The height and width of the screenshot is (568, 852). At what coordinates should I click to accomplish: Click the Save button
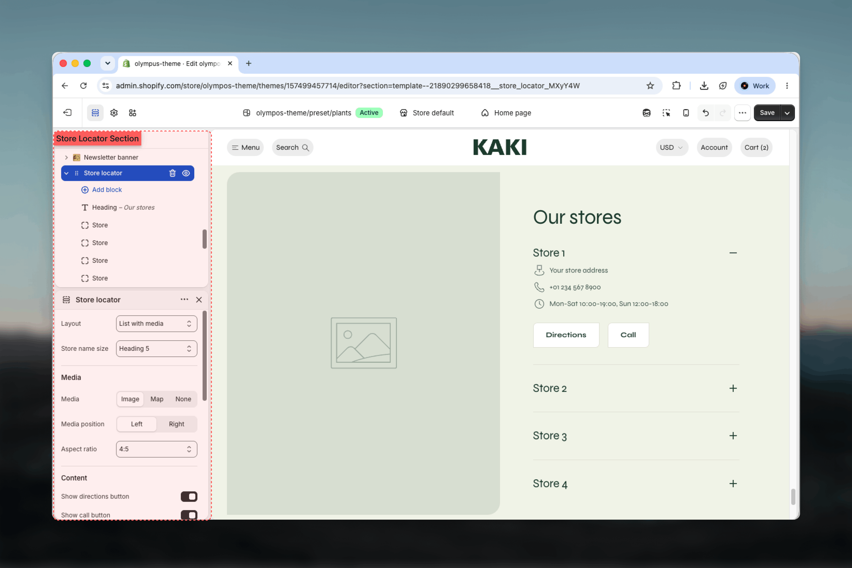767,113
